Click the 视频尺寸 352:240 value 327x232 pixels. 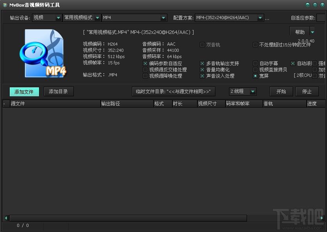pyautogui.click(x=116, y=50)
